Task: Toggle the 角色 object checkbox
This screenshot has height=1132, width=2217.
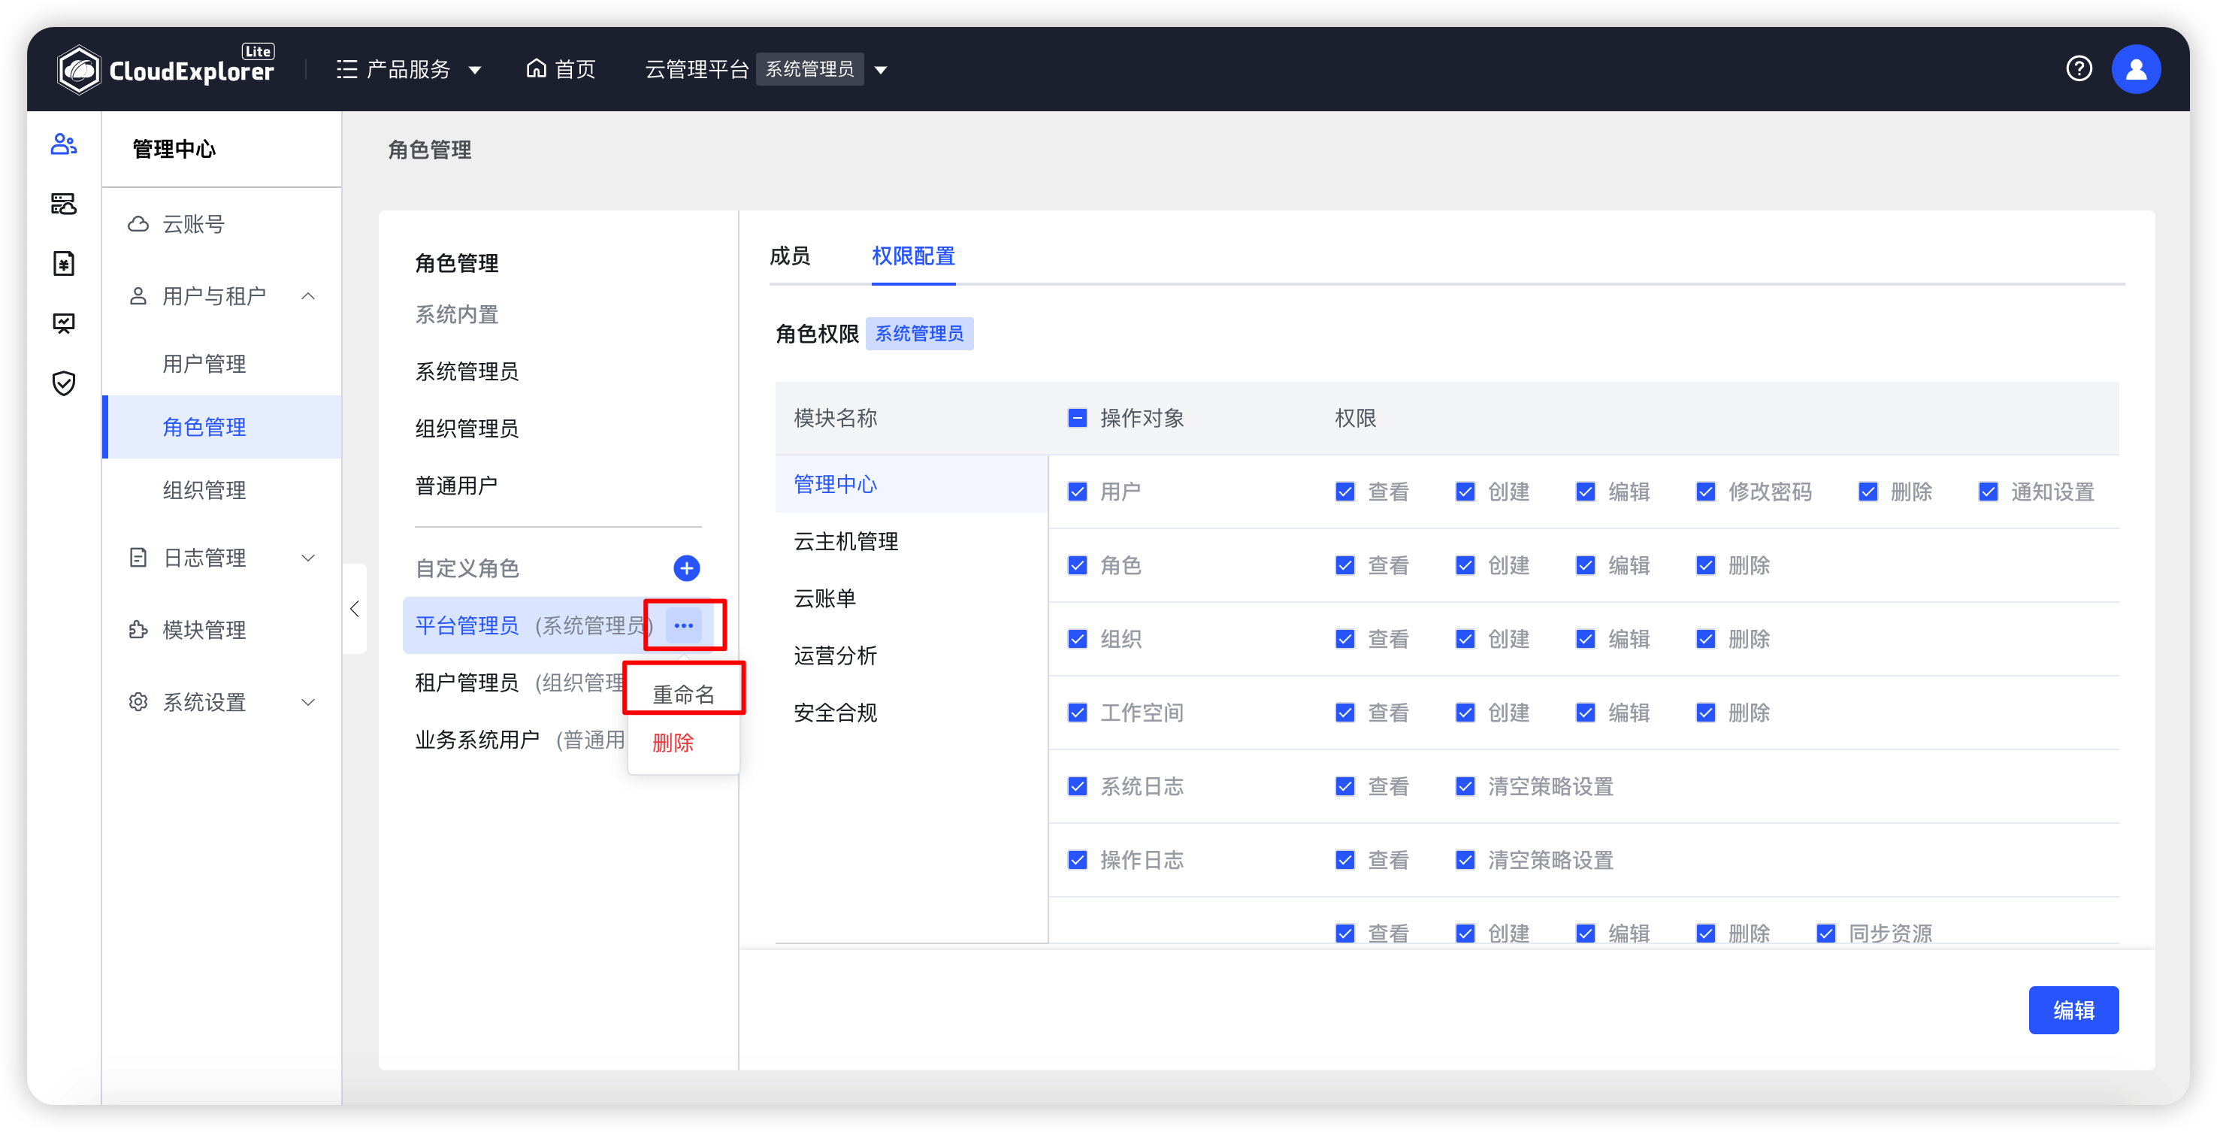Action: tap(1077, 564)
